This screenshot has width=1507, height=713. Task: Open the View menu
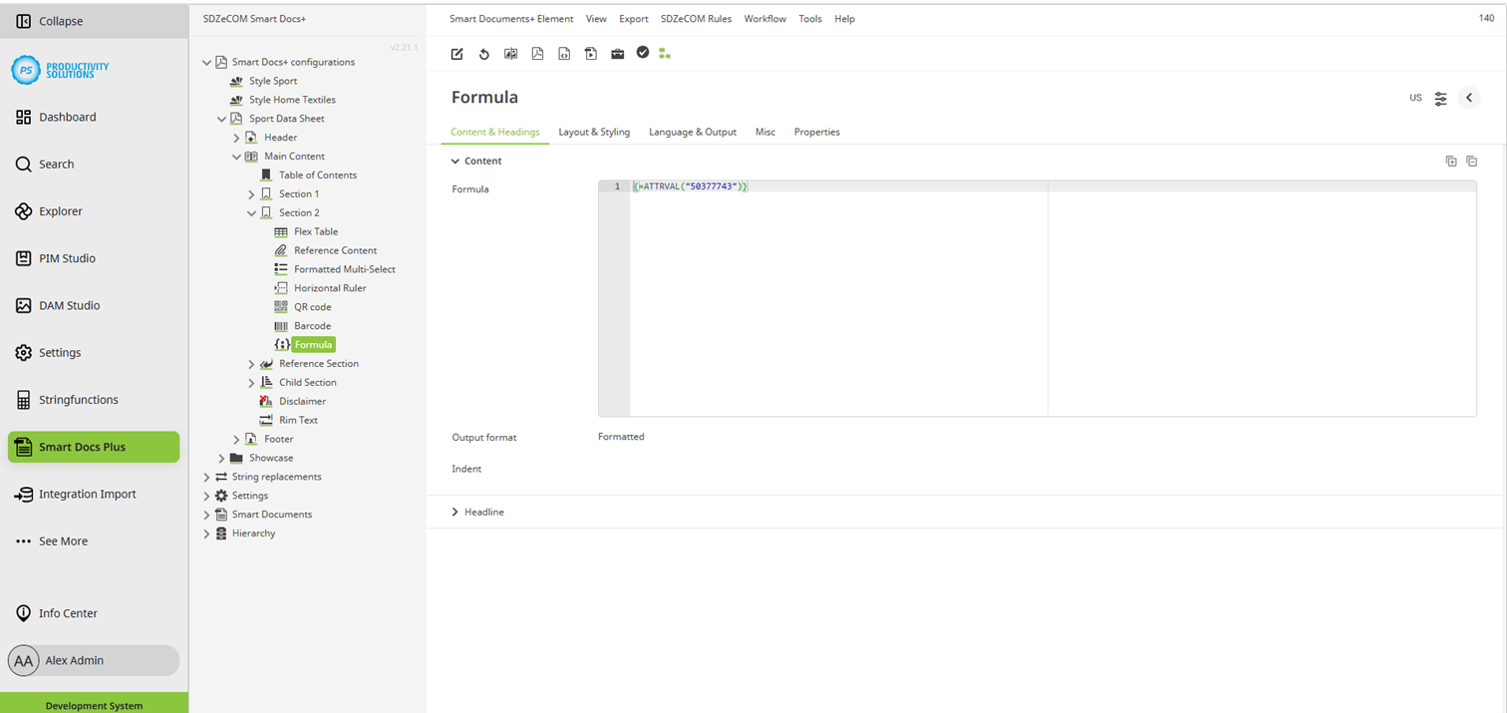[596, 19]
